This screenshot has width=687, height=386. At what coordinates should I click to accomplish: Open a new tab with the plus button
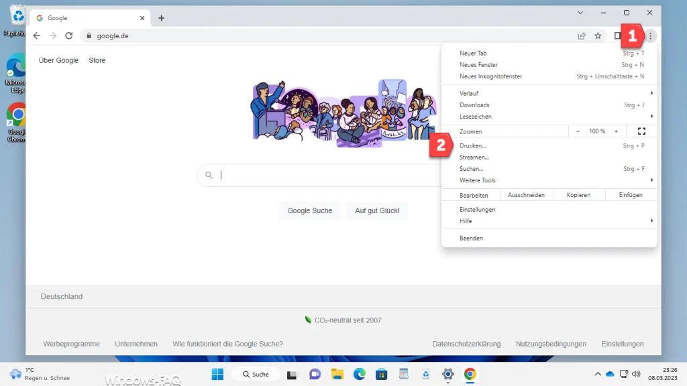(161, 18)
